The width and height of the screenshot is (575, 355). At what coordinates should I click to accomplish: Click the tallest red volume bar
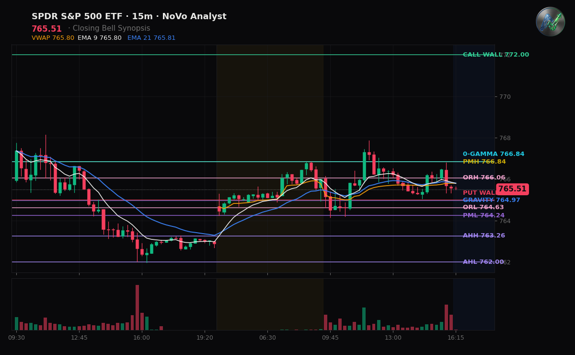[137, 308]
